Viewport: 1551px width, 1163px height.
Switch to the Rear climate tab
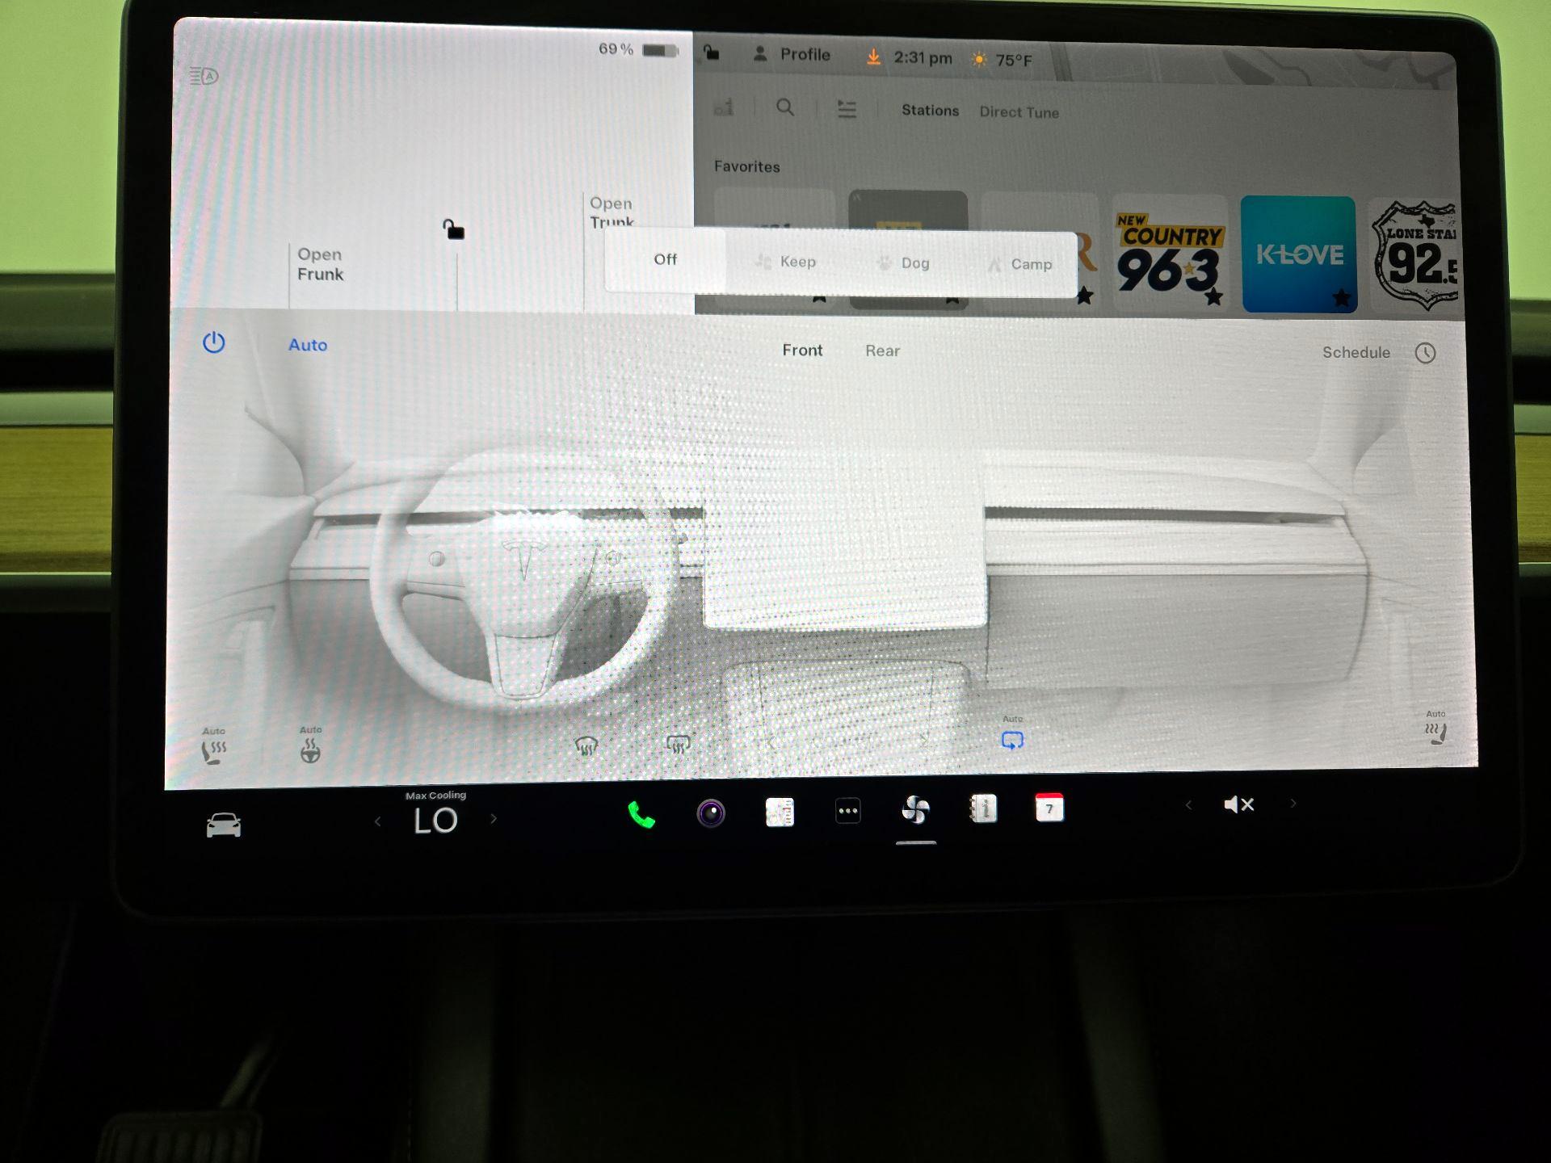882,351
